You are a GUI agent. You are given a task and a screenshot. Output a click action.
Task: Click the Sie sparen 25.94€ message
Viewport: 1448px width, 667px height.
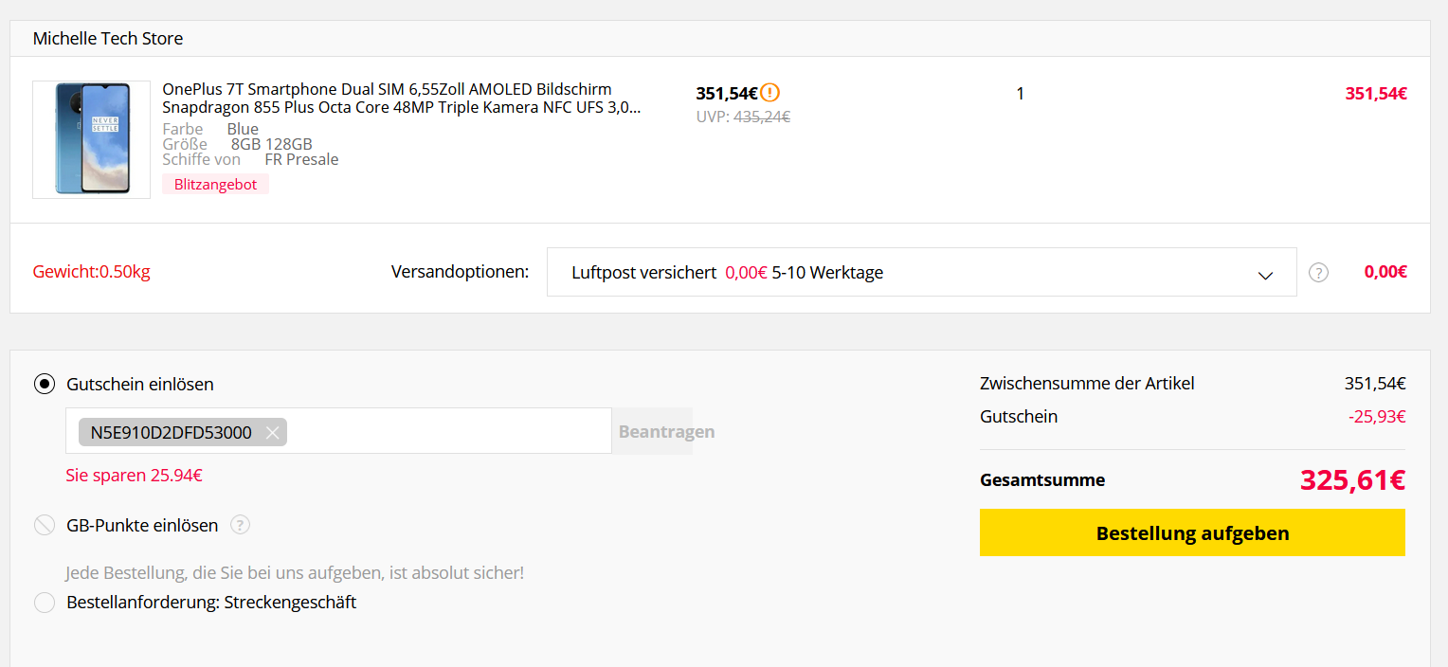134,476
